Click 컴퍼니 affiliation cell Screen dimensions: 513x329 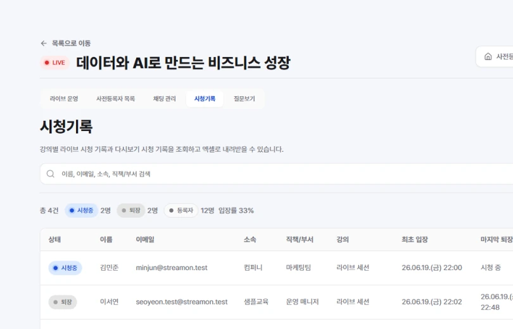point(253,268)
